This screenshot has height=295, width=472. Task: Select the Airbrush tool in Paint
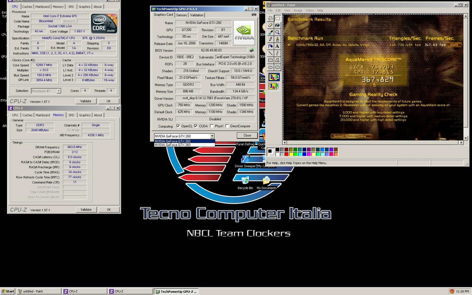click(x=270, y=46)
